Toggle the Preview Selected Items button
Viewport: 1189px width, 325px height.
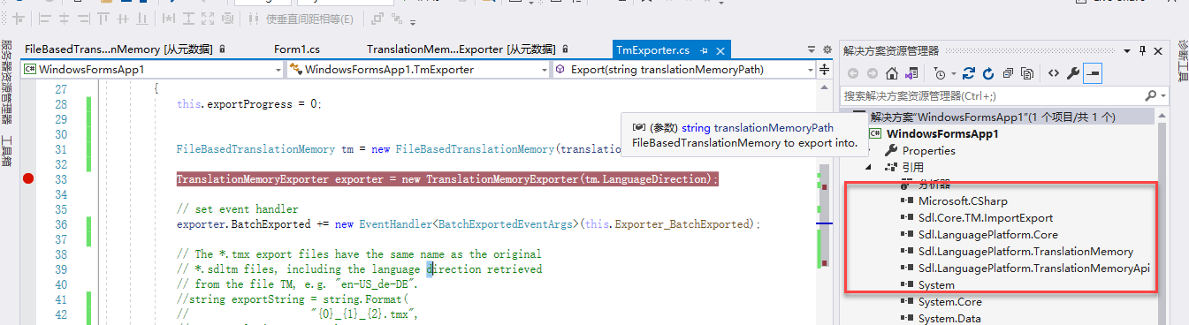(1093, 73)
